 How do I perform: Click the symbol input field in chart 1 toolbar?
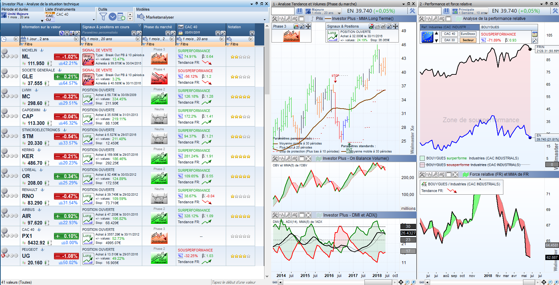[283, 11]
